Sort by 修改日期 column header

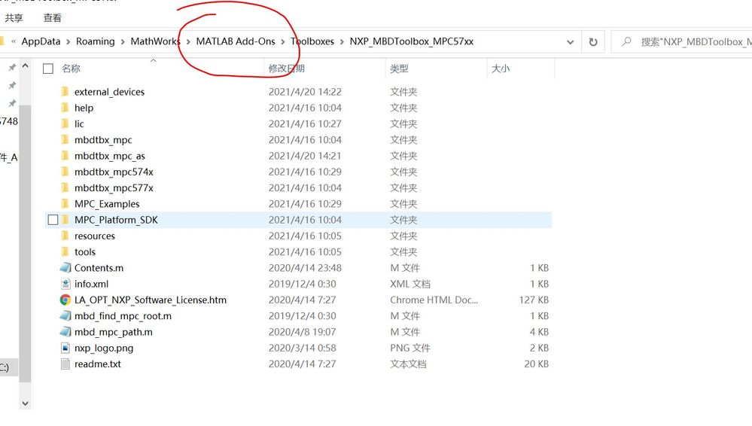tap(286, 68)
